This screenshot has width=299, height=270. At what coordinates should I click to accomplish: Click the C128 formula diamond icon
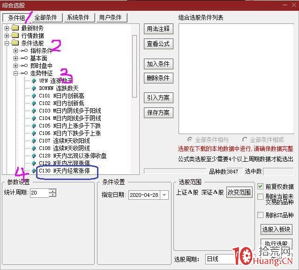[34, 156]
